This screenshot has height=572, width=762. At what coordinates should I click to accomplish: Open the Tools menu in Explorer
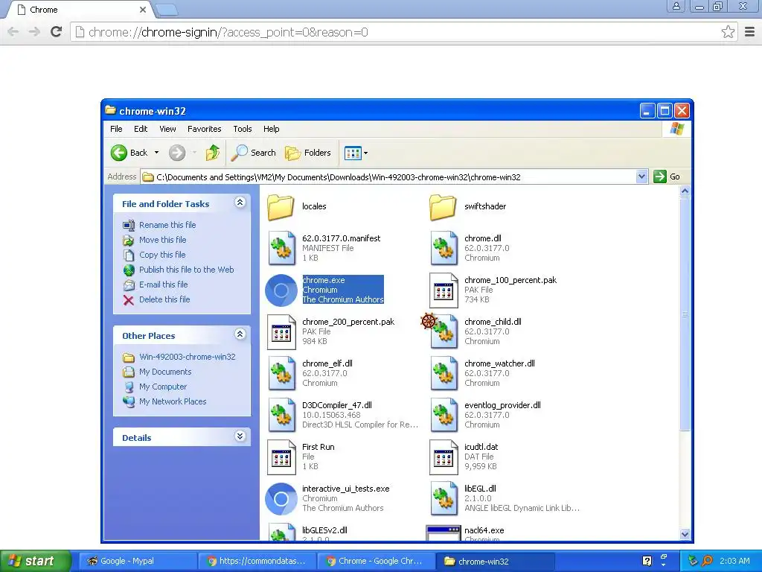(243, 129)
